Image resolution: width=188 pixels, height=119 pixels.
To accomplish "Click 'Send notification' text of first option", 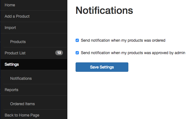I will 95,40.
